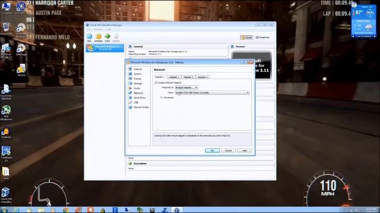Screen dimensions: 380x213
Task: Click the greyed Discard toolbar icon
Action: click(x=116, y=37)
